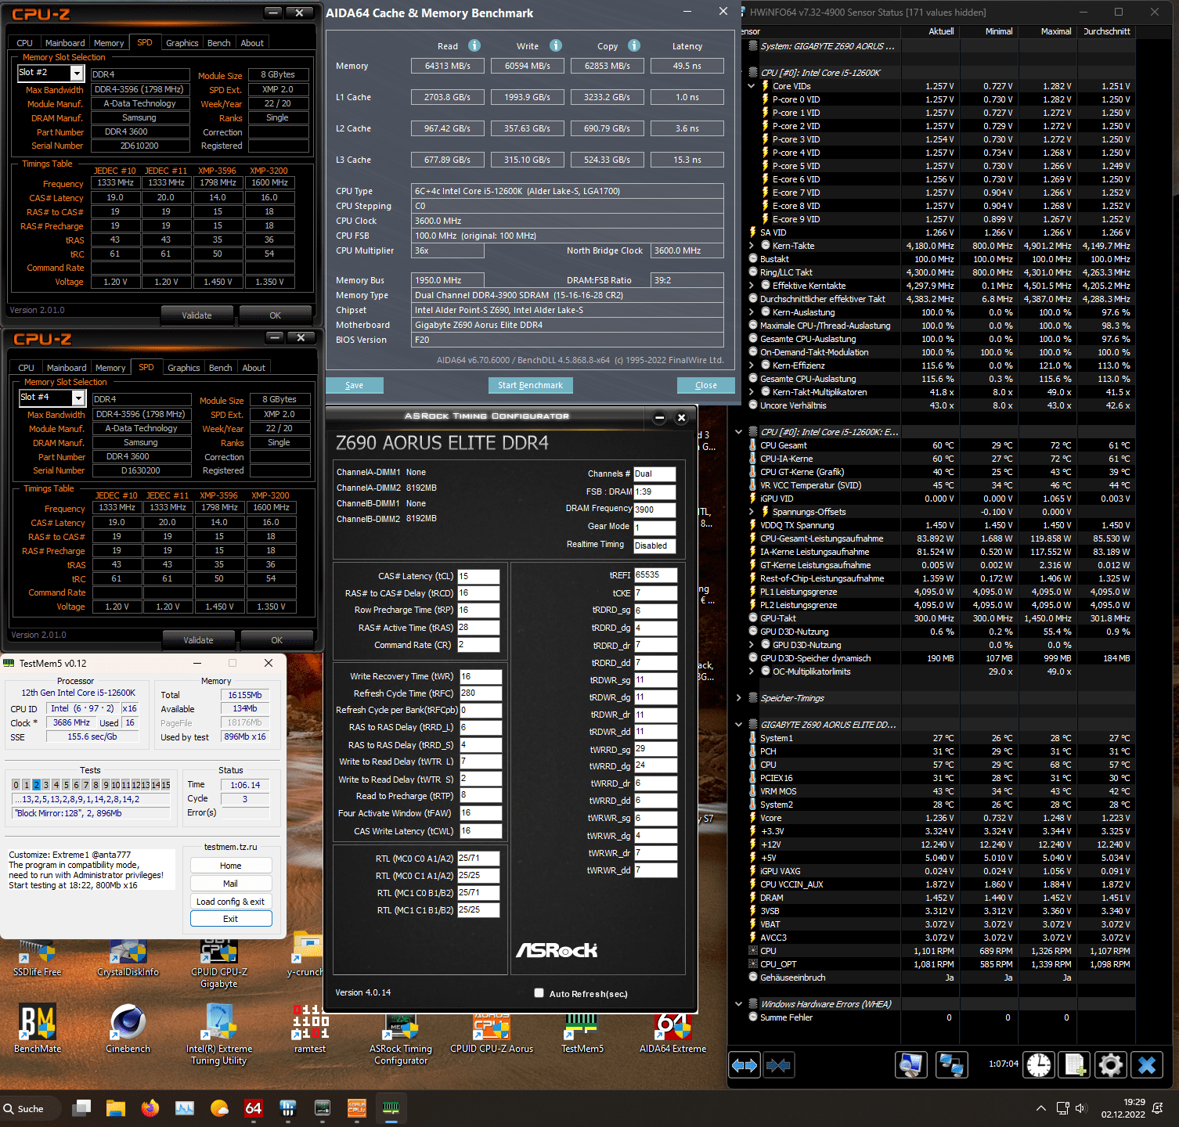The width and height of the screenshot is (1179, 1127).
Task: Click Write info icon in AIDA64
Action: 556,45
